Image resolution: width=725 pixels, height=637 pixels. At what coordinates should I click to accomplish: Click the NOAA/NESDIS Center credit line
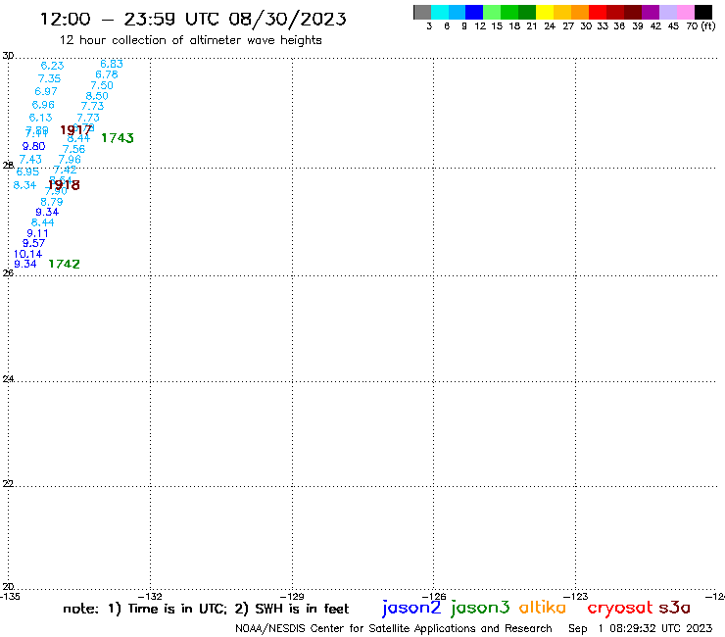[394, 629]
